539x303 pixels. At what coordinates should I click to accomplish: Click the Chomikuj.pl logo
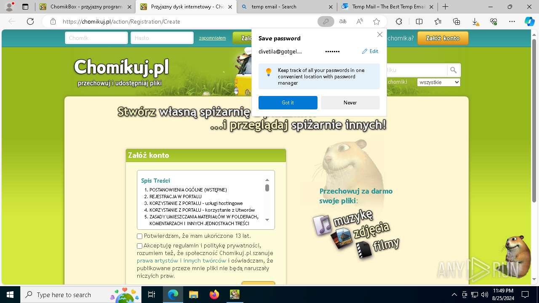[121, 67]
